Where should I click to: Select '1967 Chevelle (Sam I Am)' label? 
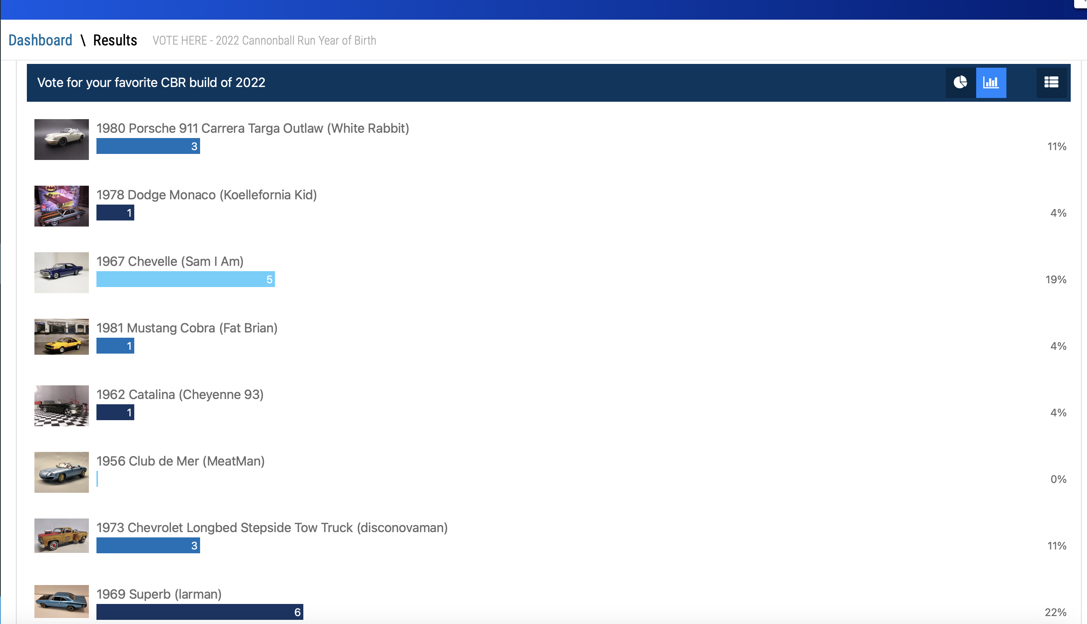pos(170,261)
